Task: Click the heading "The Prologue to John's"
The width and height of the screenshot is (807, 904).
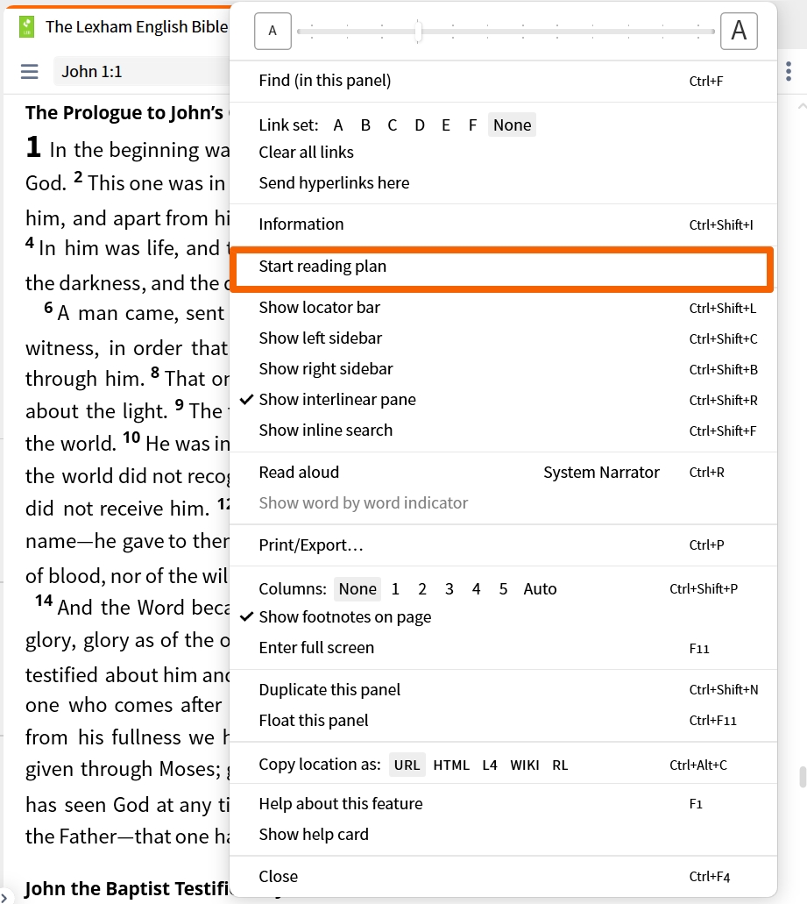Action: pos(124,113)
